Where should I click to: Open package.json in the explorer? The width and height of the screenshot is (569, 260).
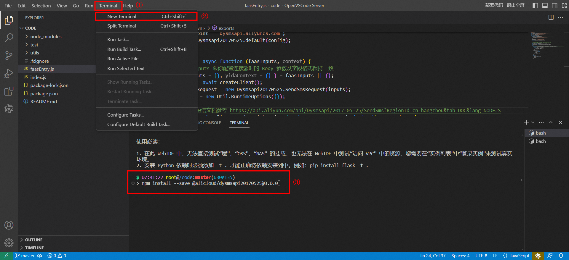(x=57, y=94)
